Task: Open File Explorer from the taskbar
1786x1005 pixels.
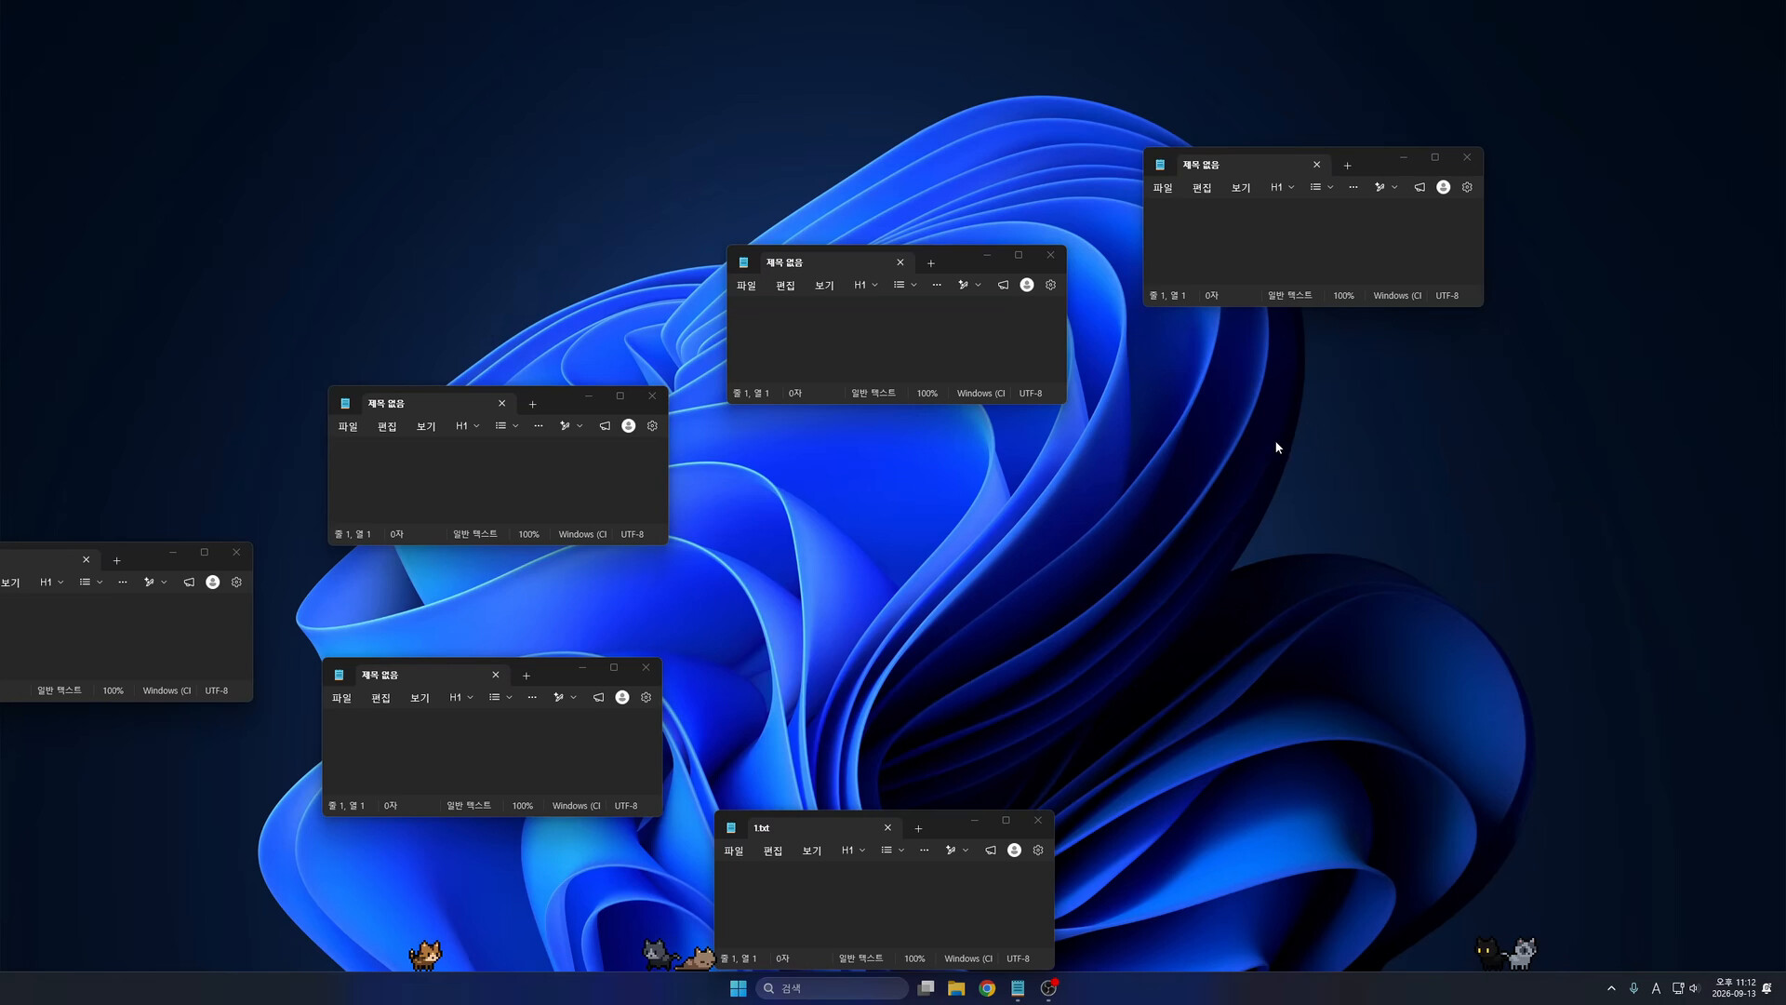Action: [x=956, y=988]
